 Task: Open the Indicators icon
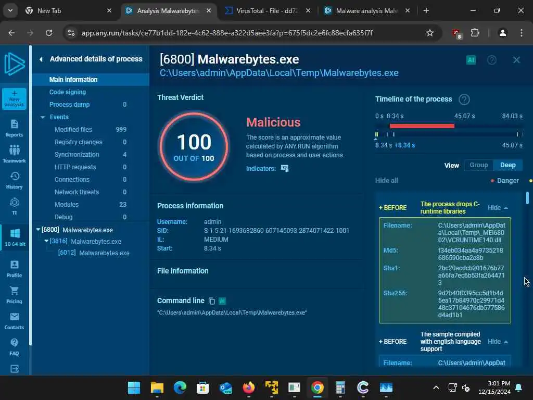click(x=285, y=168)
